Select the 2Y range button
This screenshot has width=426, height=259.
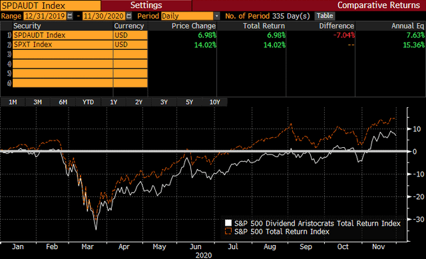tap(139, 102)
